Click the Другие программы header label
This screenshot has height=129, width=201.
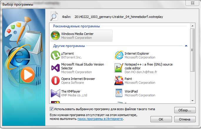69,46
